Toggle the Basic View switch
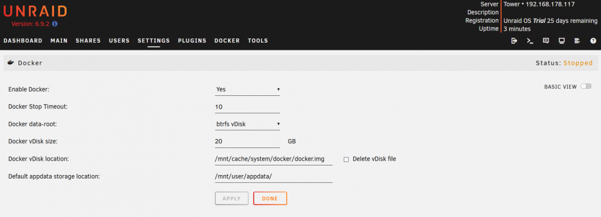Viewport: 601px width, 217px height. [585, 86]
